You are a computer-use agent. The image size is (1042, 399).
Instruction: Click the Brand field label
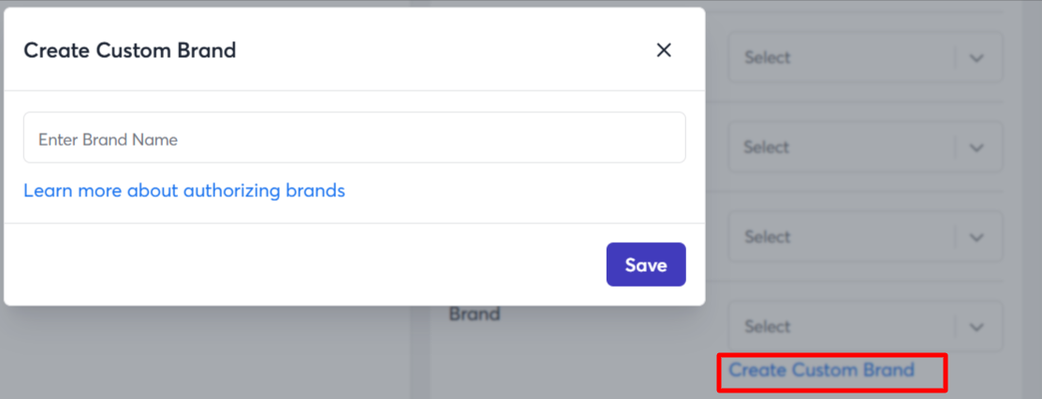click(x=475, y=314)
